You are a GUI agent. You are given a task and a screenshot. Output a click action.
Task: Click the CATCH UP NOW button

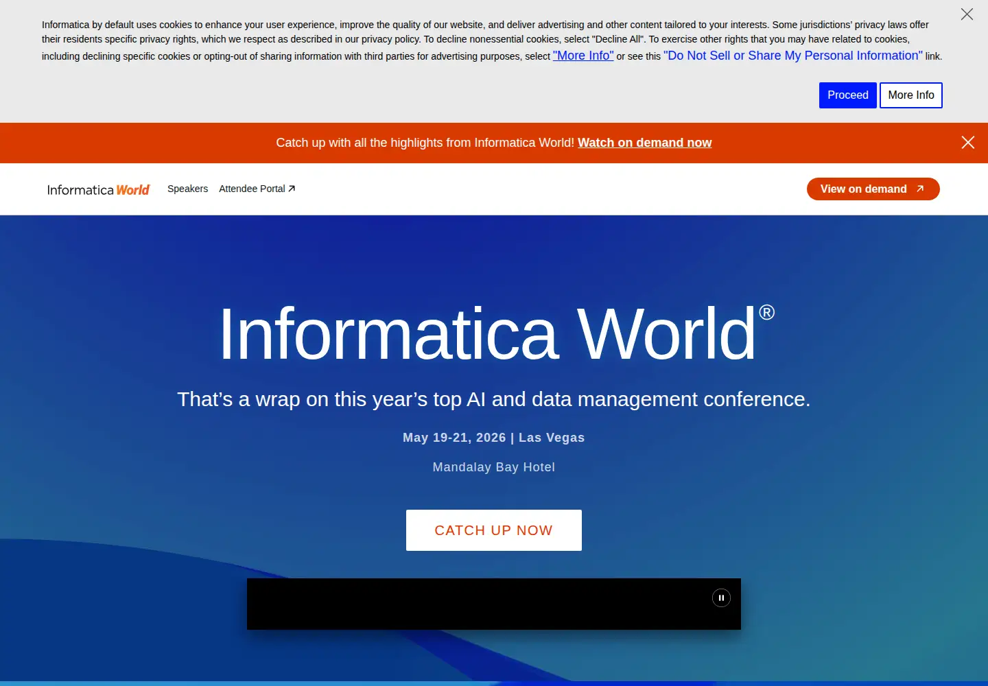click(x=494, y=530)
